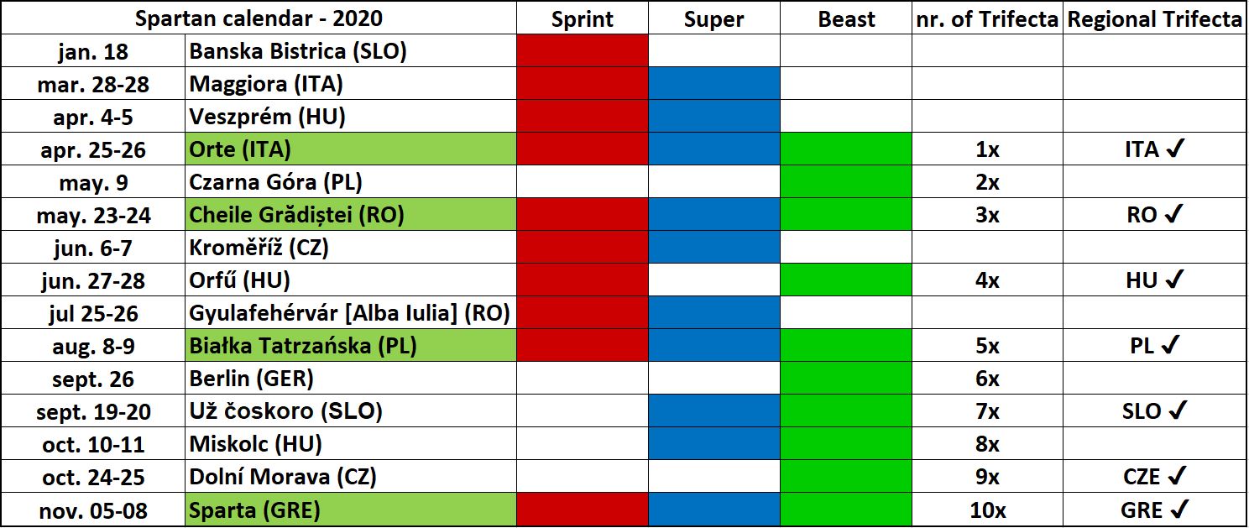Select the nov. 05-08 date cell
Viewport: 1249px width, 528px height.
[93, 510]
